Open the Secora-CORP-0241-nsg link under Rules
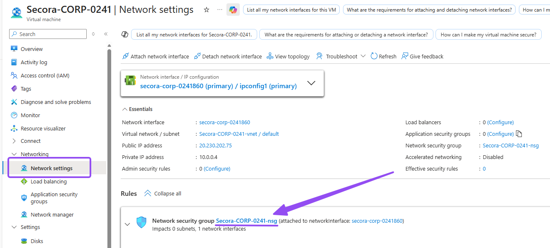Image resolution: width=550 pixels, height=248 pixels. (x=246, y=221)
